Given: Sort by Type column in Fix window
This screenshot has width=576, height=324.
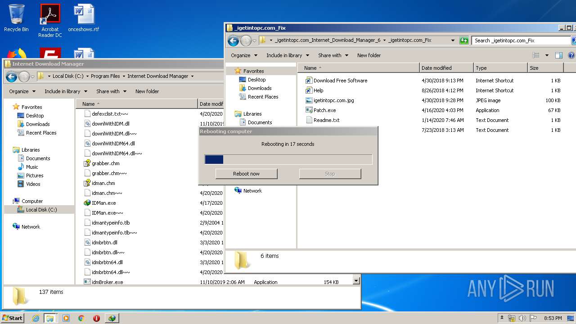Looking at the screenshot, I should [x=500, y=68].
